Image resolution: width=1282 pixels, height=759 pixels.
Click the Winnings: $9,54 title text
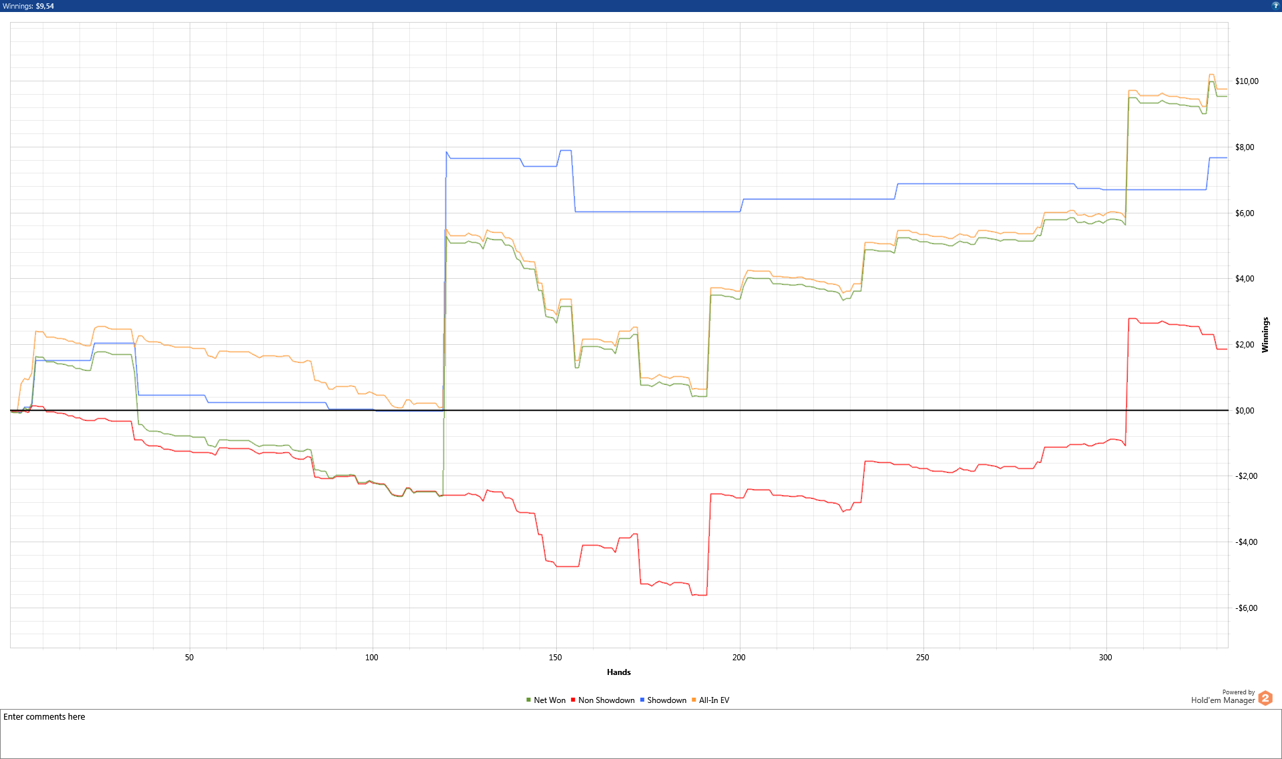(x=28, y=6)
